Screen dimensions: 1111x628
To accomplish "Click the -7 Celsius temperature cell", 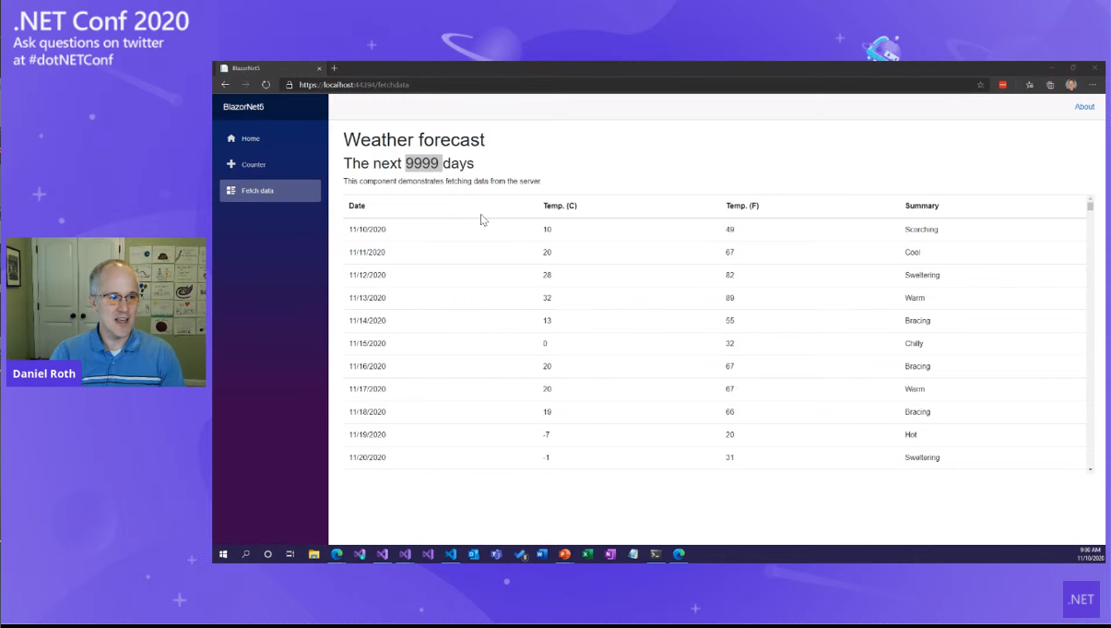I will (x=547, y=434).
